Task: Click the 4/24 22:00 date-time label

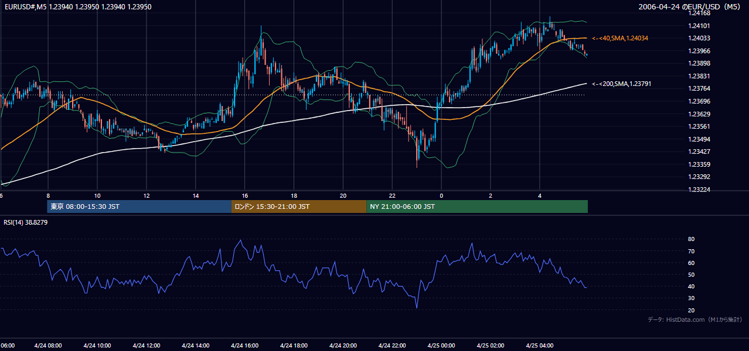Action: pos(393,346)
